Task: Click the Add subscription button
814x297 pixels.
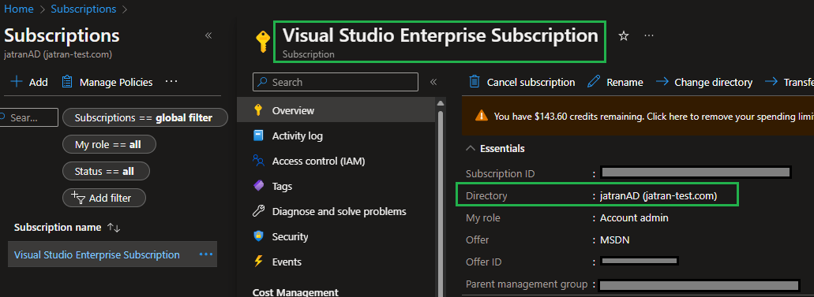Action: [29, 82]
